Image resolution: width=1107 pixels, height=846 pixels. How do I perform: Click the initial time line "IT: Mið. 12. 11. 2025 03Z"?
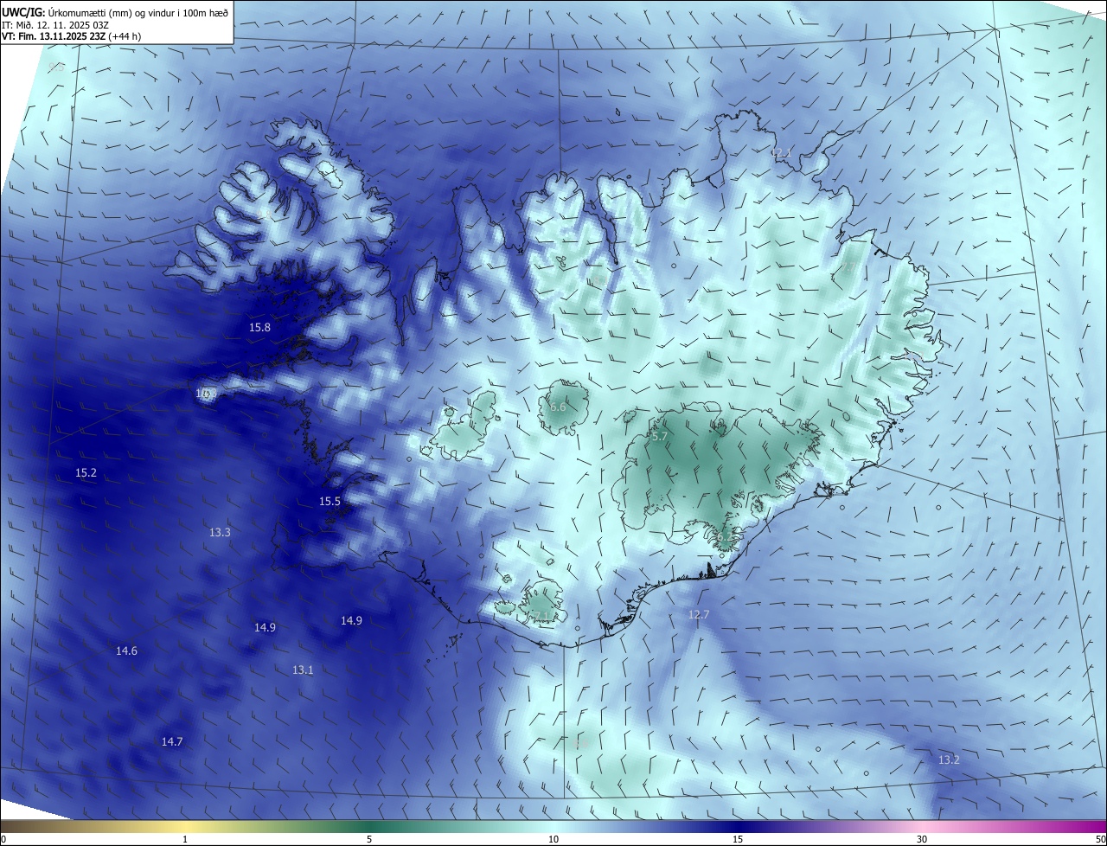coord(56,25)
